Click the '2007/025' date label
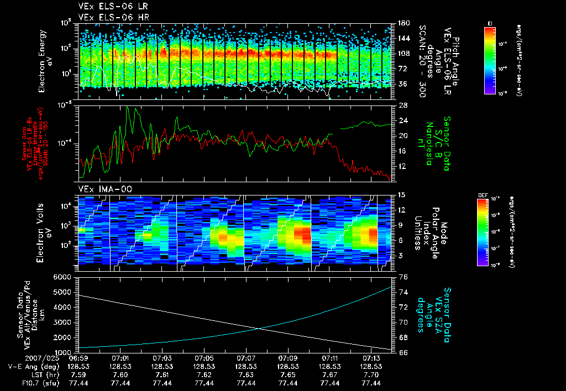The height and width of the screenshot is (391, 566). [x=43, y=358]
